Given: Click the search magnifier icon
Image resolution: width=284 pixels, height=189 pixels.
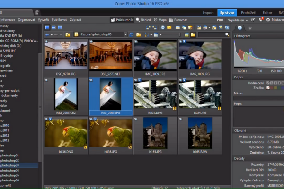Looking at the screenshot, I should coord(227,34).
